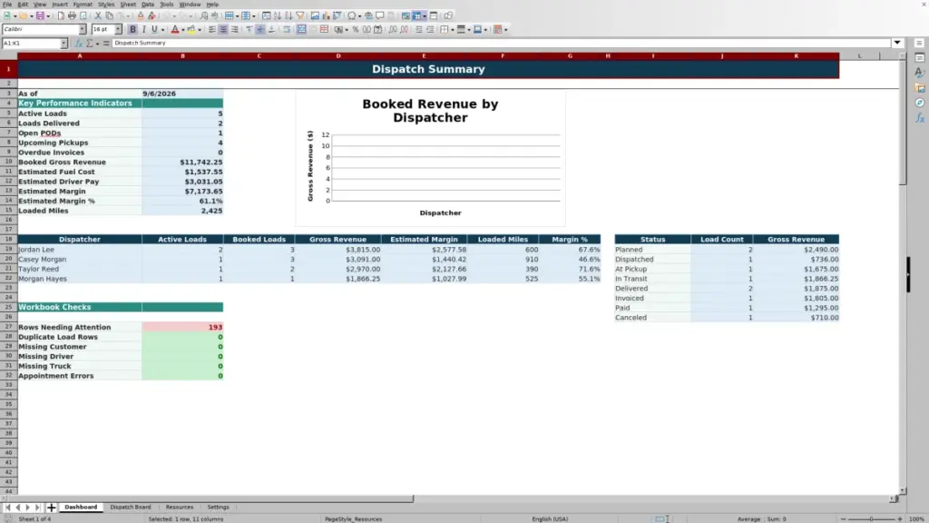Click the Zoom In plus button
This screenshot has height=523, width=929.
coord(899,518)
